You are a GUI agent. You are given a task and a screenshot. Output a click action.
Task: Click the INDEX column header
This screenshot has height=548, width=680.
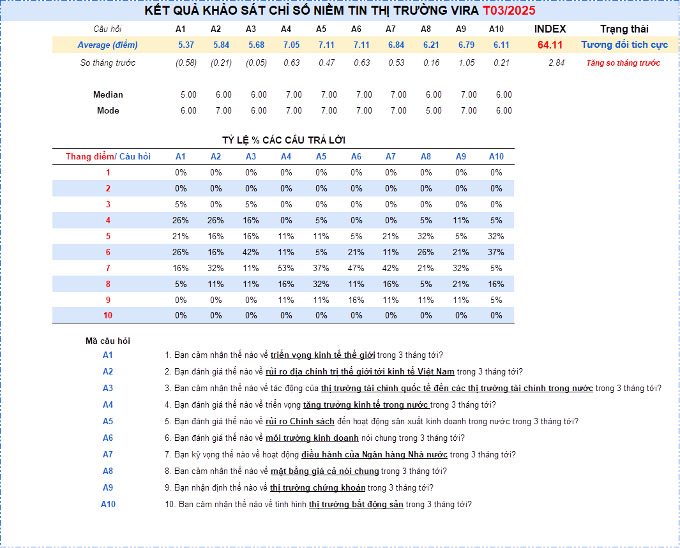[x=550, y=29]
